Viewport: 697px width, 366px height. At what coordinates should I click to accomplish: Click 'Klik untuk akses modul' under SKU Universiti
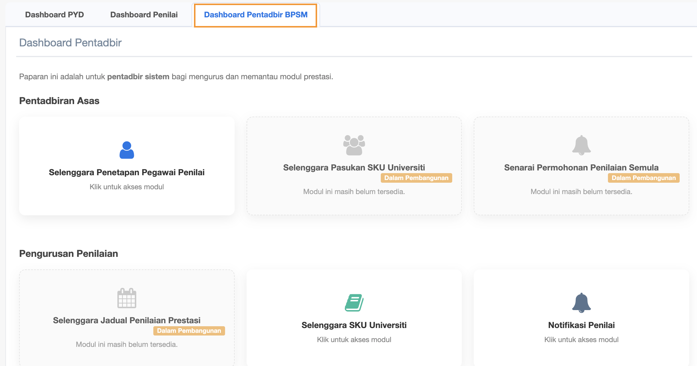[354, 340]
